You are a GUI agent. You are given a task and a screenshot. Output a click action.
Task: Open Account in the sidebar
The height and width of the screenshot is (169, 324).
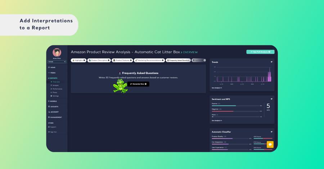click(53, 112)
